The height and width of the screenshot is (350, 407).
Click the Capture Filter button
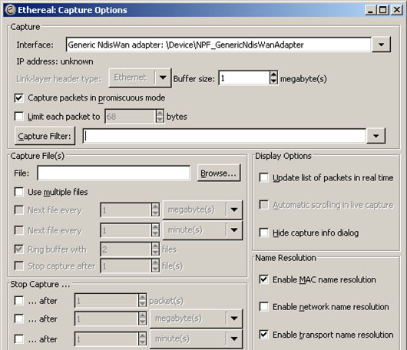click(x=45, y=136)
